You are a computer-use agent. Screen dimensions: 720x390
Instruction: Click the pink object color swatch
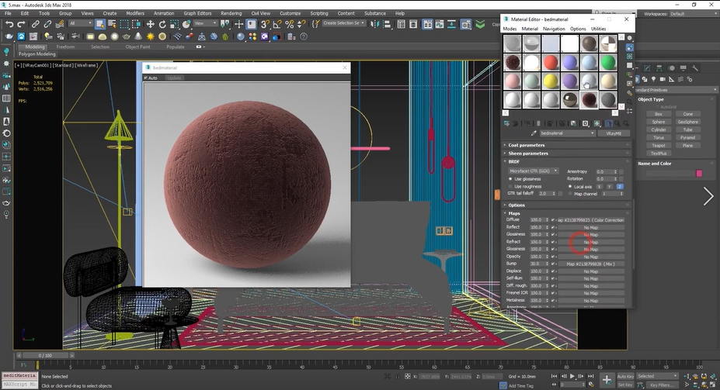[x=699, y=173]
